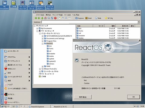Open ファイル menu in Explorer
This screenshot has height=108, width=145.
(x=40, y=15)
